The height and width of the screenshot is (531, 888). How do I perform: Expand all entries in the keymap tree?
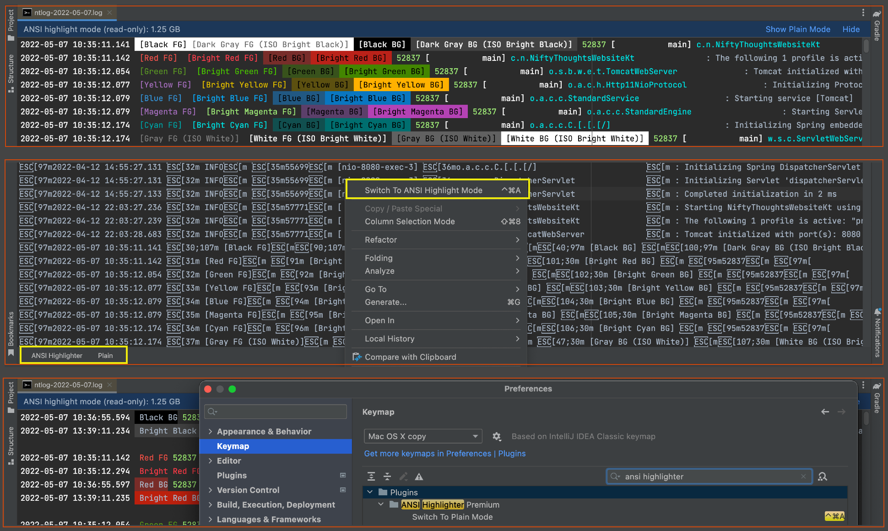click(371, 477)
